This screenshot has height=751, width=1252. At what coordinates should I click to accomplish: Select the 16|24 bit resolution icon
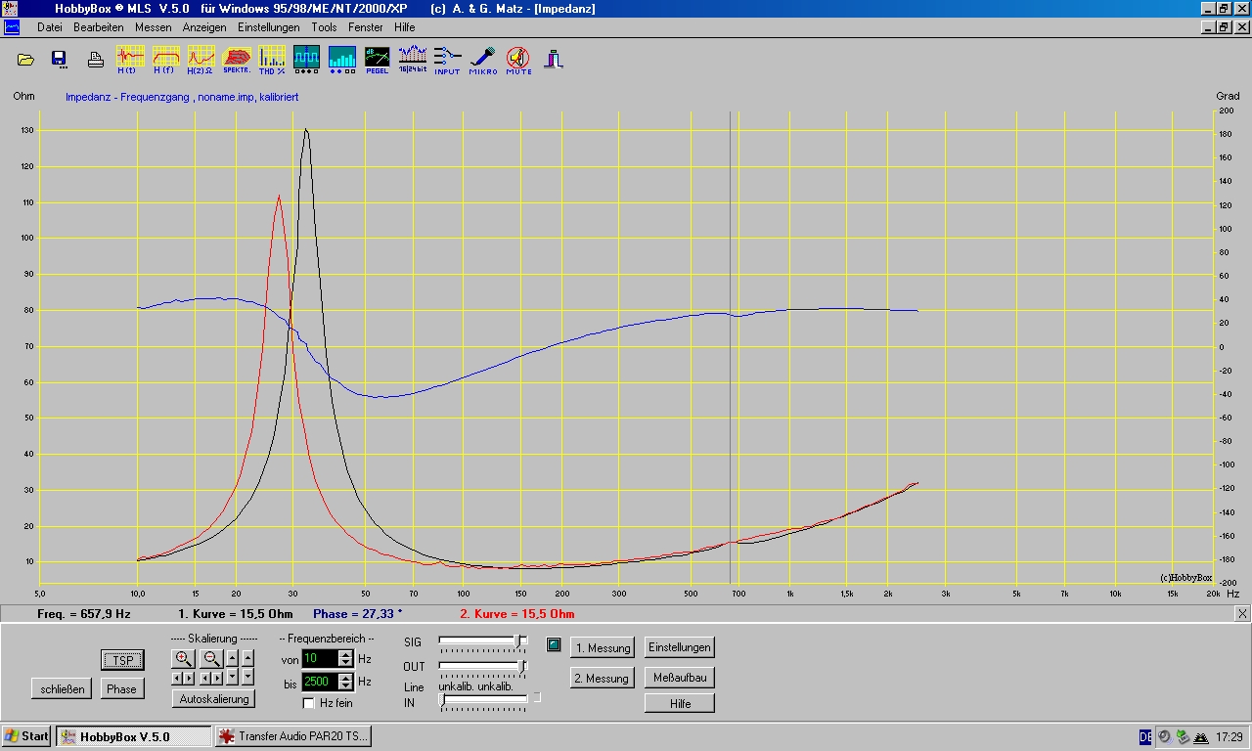(413, 60)
